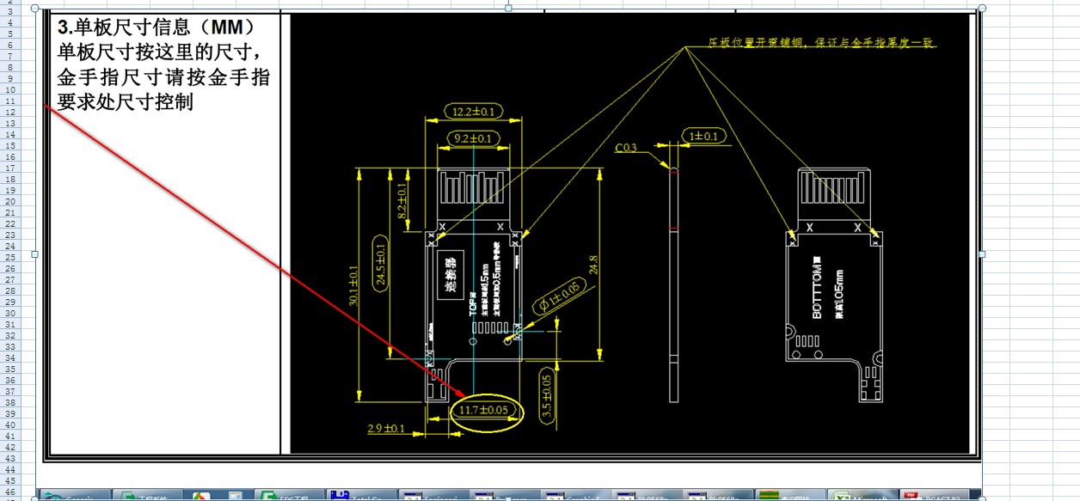Click the left-middle handle of the selected image
Screen dimensions: 1080x501
[35, 254]
